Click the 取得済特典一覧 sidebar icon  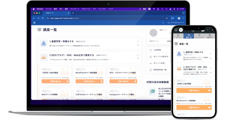coord(150,70)
